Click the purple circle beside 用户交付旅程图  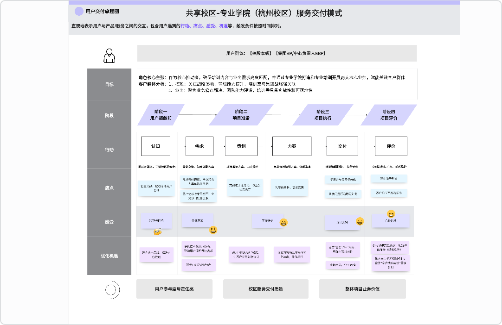click(79, 11)
